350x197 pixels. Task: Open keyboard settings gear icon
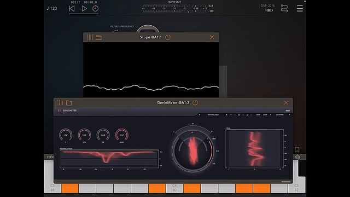click(x=297, y=157)
